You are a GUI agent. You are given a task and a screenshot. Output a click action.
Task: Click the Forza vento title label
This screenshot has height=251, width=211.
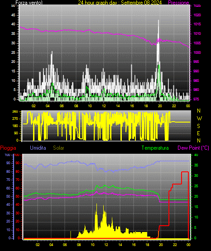pos(29,3)
